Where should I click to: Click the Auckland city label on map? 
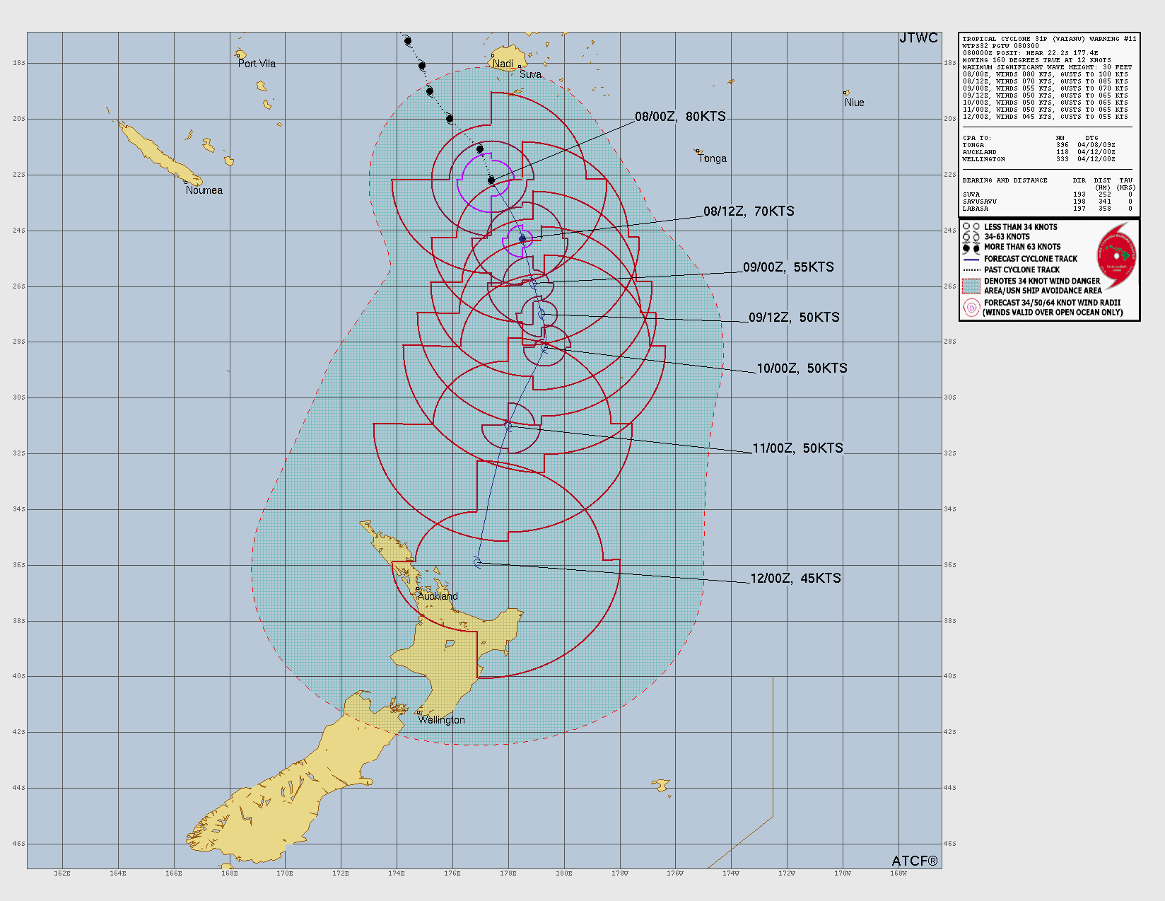pos(438,596)
